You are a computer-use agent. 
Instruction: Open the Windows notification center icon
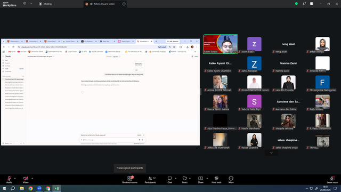pos(335,188)
